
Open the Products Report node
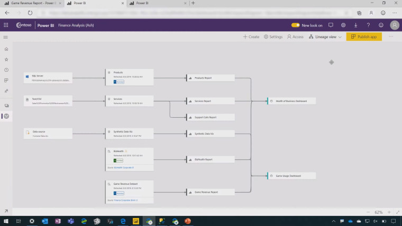[211, 78]
